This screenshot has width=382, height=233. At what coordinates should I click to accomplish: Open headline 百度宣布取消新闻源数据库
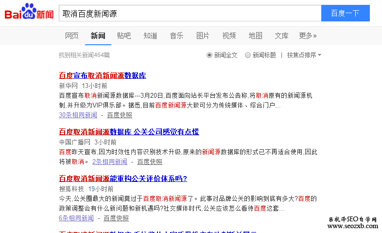pos(103,75)
